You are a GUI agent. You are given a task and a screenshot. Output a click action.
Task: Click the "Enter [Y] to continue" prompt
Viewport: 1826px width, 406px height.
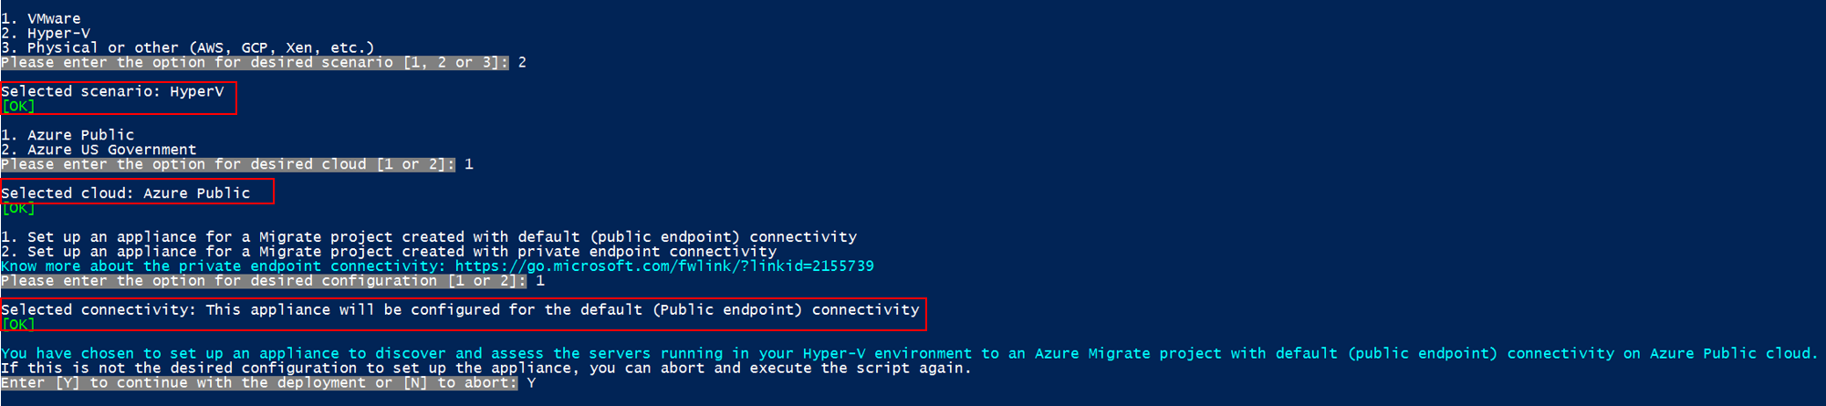259,383
